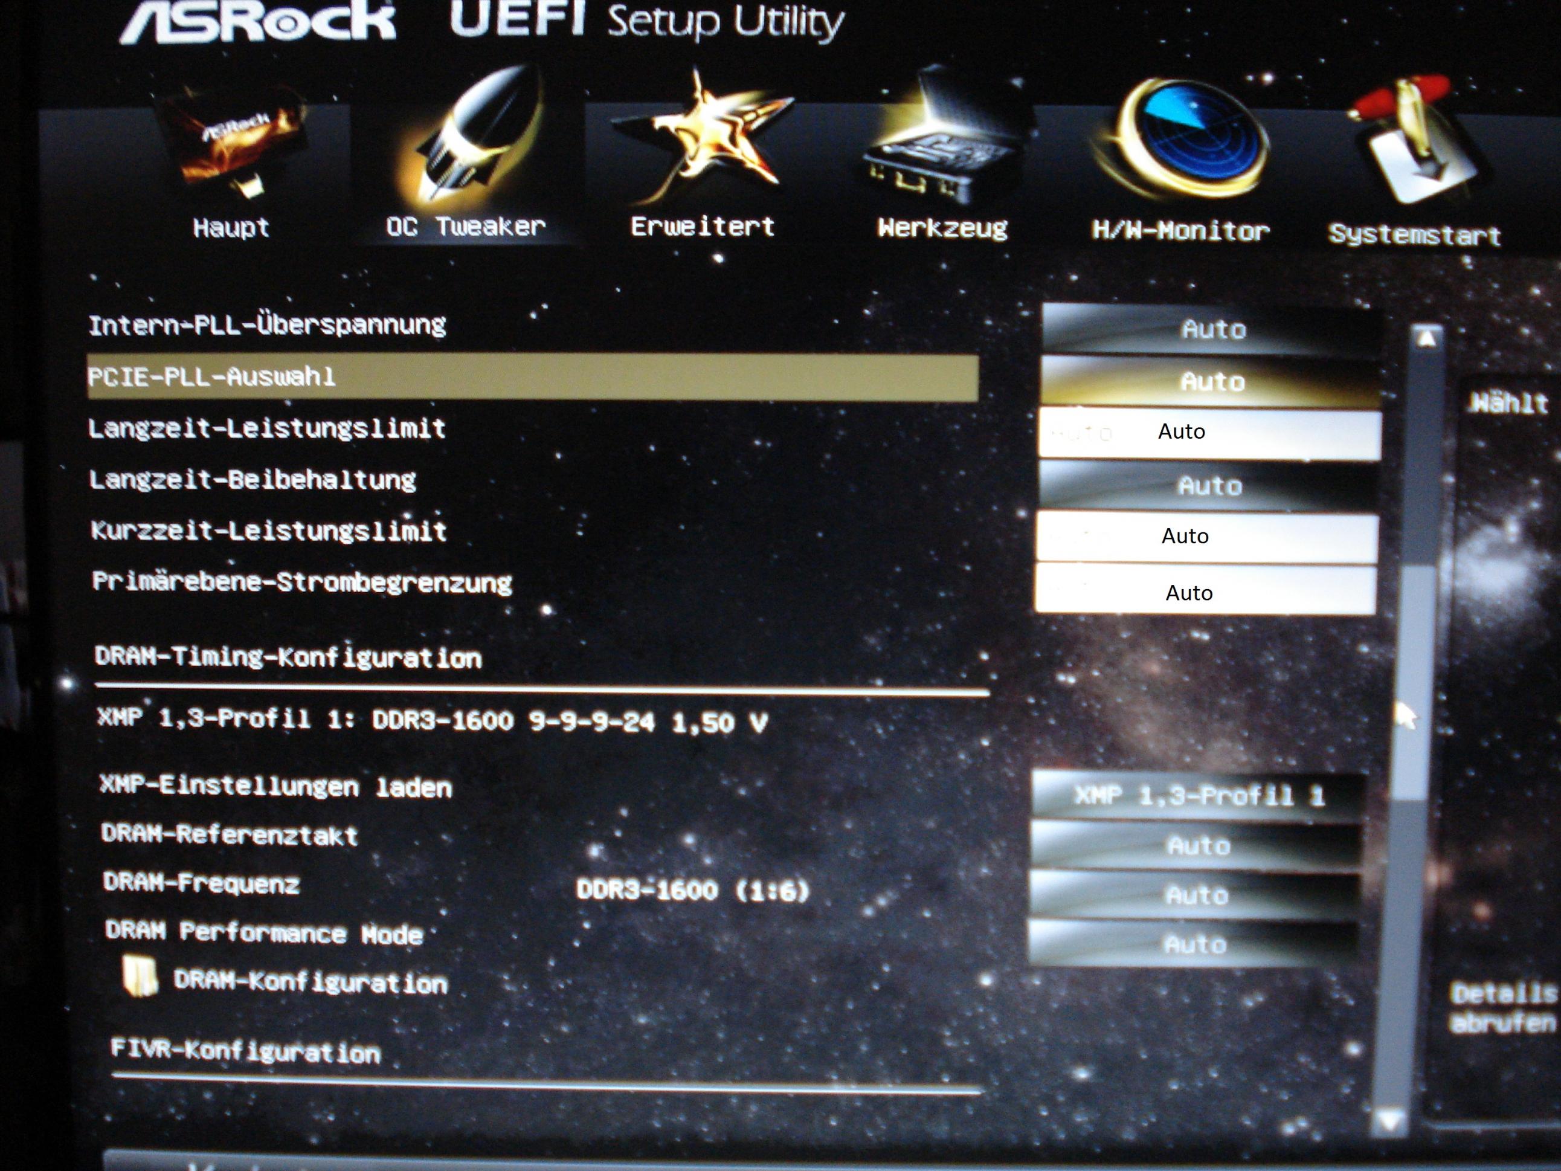The width and height of the screenshot is (1561, 1171).
Task: Switch to the H/W-Monitor tab label
Action: pyautogui.click(x=1180, y=231)
